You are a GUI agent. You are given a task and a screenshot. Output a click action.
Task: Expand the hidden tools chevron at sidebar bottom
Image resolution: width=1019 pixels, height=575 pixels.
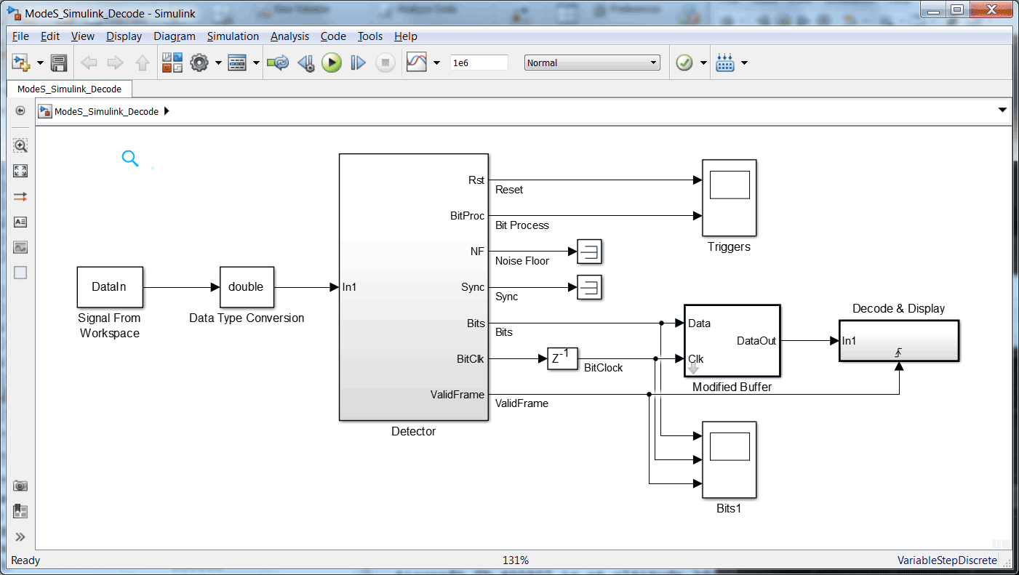click(x=20, y=536)
